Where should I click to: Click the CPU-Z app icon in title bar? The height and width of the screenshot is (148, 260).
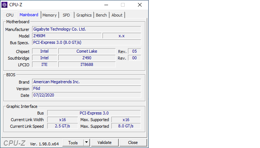4,5
